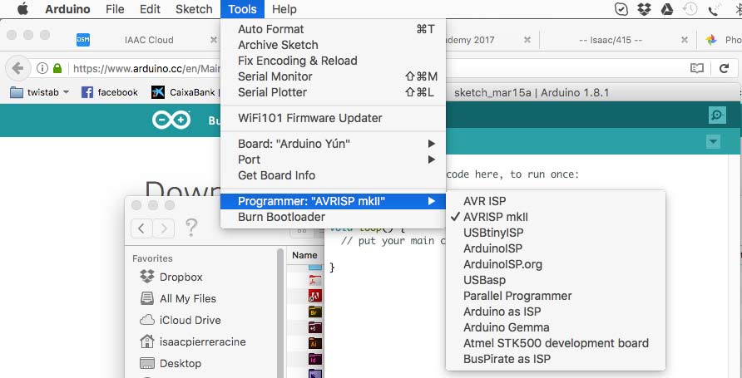Expand the Board: "Arduino Yún" submenu
Viewport: 742px width, 378px height.
pyautogui.click(x=333, y=144)
